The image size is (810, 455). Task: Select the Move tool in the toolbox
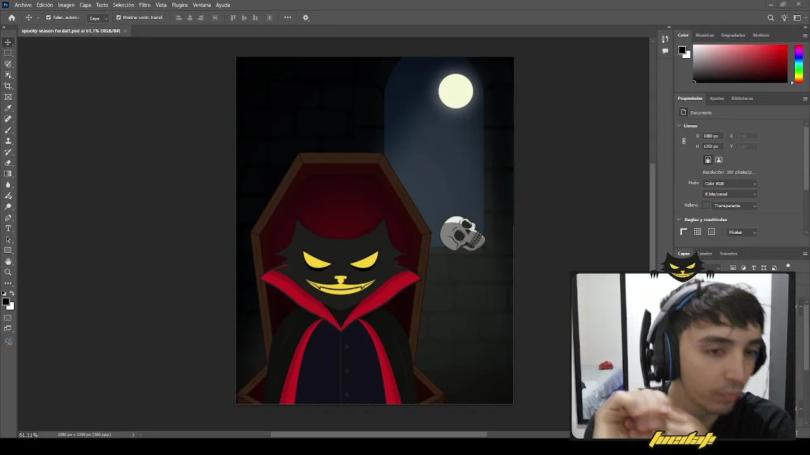(8, 42)
